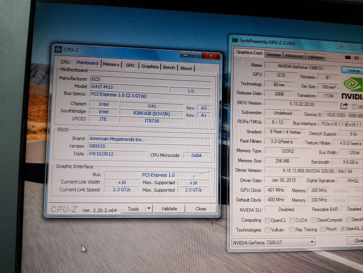The width and height of the screenshot is (363, 273).
Task: Refresh GPU-Z info with the refresh icon
Action: [x=356, y=58]
